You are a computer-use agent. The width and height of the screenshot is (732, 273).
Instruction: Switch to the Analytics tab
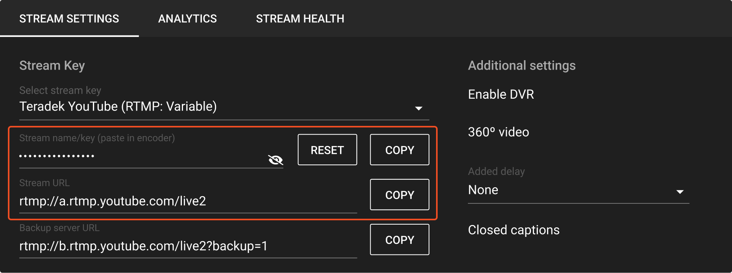pos(187,18)
